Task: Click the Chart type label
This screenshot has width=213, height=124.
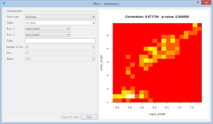Action: click(x=13, y=17)
